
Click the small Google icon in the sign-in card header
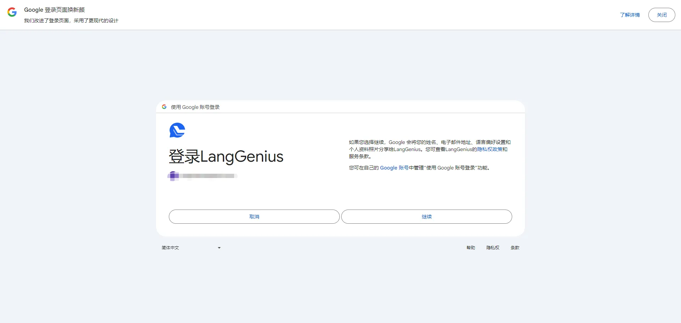pyautogui.click(x=164, y=107)
